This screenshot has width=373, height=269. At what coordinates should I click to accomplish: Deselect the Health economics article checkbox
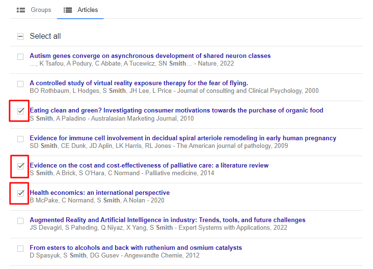point(20,193)
